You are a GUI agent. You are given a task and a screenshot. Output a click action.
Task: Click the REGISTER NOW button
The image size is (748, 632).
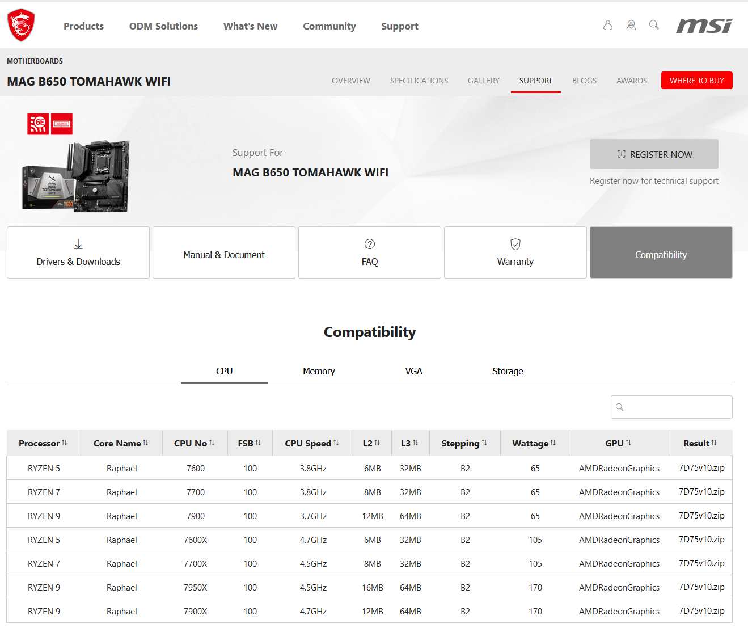pos(654,154)
